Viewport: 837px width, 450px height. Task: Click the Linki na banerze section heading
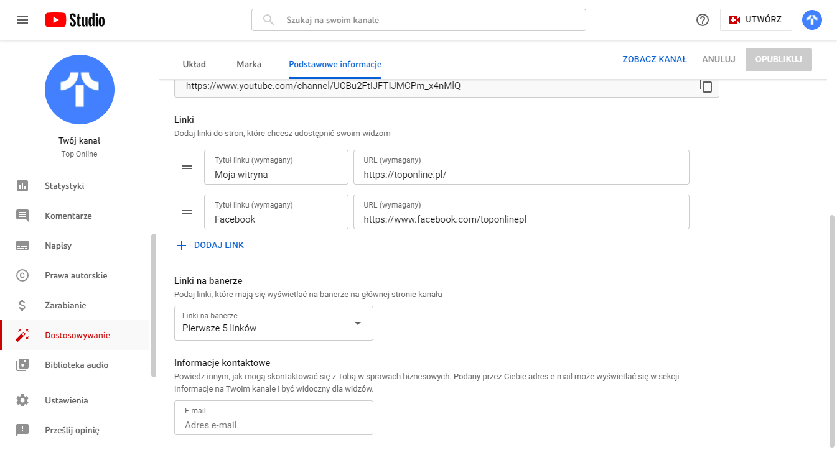[208, 281]
